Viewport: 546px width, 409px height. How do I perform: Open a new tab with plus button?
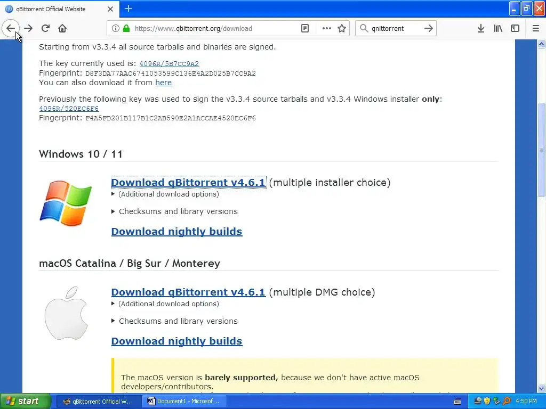click(x=129, y=9)
